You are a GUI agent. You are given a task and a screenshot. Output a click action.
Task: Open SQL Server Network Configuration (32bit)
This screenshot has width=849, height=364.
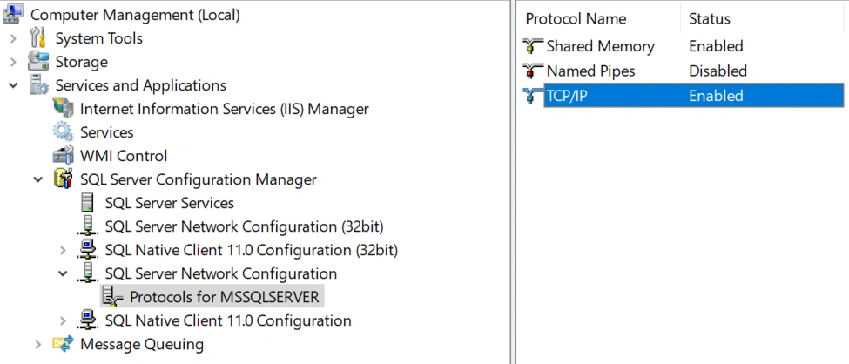click(244, 226)
